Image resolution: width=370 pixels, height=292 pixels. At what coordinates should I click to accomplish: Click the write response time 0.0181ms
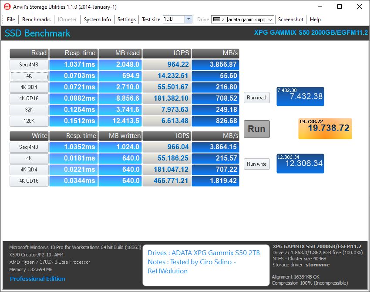tap(74, 158)
